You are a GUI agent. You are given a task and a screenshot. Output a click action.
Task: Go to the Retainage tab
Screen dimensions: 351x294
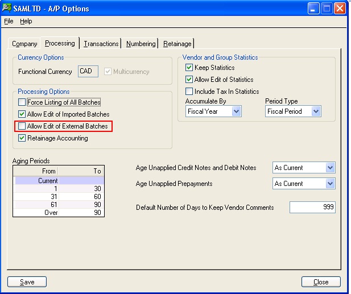tap(177, 44)
